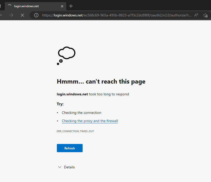The image size is (211, 182).
Task: Select the login.windows.net tab
Action: pos(36,6)
